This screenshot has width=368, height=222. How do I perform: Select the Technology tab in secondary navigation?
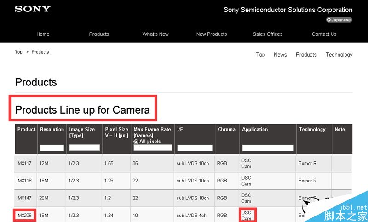(339, 55)
